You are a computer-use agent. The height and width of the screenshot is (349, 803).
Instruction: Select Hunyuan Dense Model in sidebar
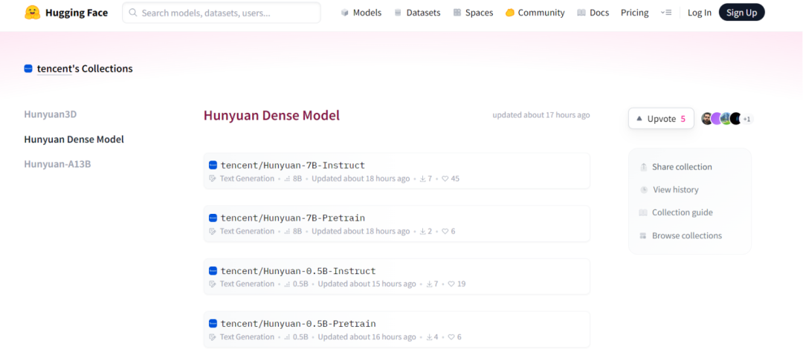[x=74, y=139]
